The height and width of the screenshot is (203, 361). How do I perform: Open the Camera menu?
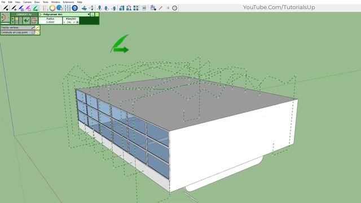[27, 2]
